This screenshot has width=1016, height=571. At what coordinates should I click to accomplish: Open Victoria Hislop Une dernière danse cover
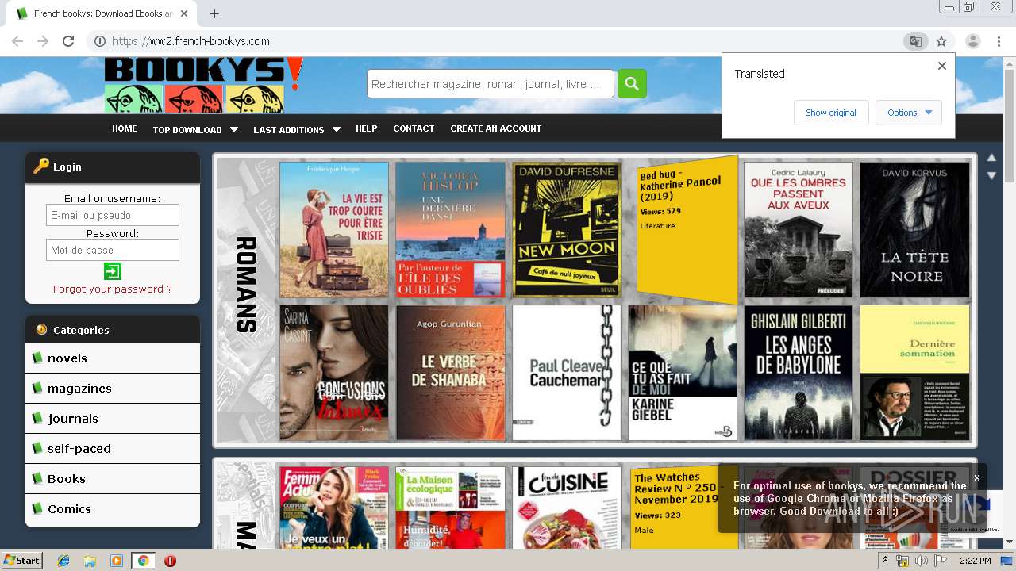click(x=450, y=230)
